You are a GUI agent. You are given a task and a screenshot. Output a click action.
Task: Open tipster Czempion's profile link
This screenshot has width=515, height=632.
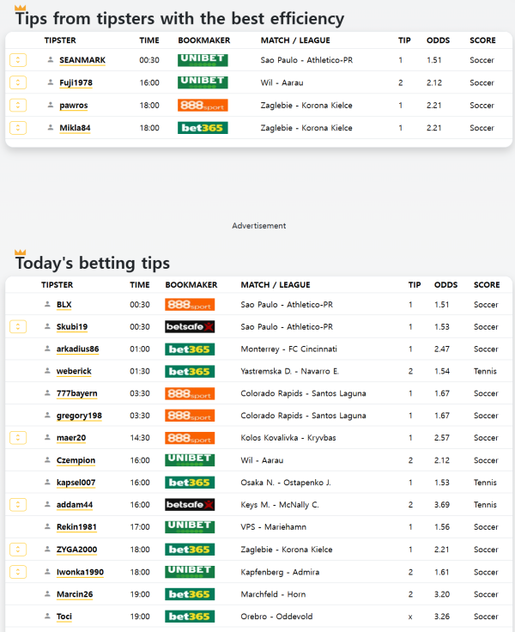[x=76, y=461]
